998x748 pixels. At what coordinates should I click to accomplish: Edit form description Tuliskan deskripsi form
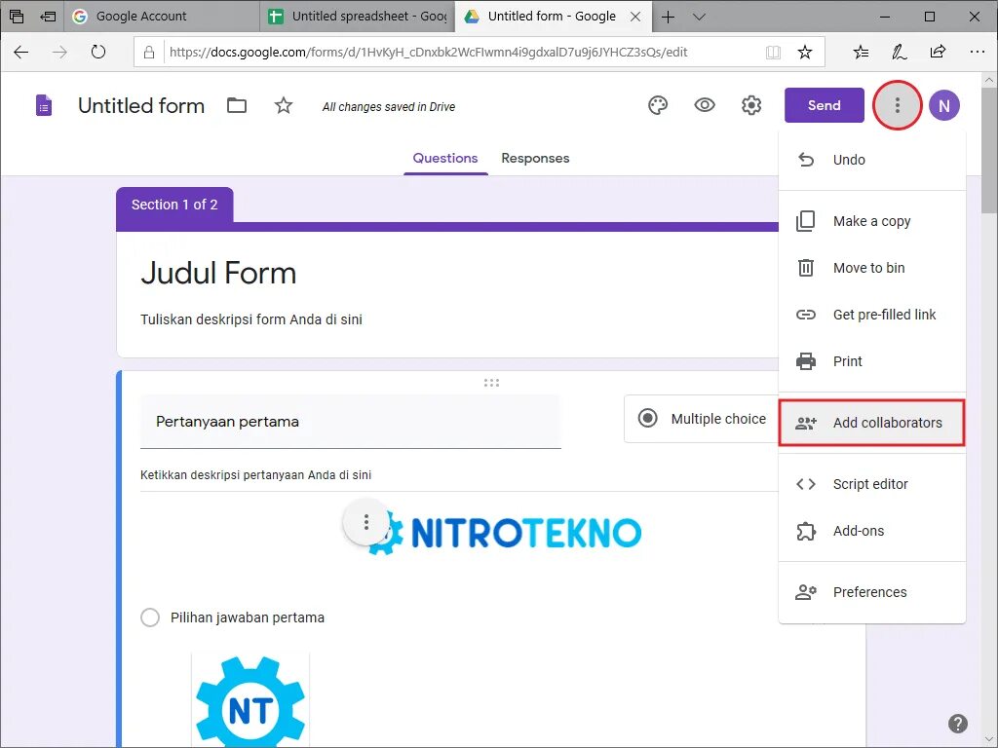(251, 319)
